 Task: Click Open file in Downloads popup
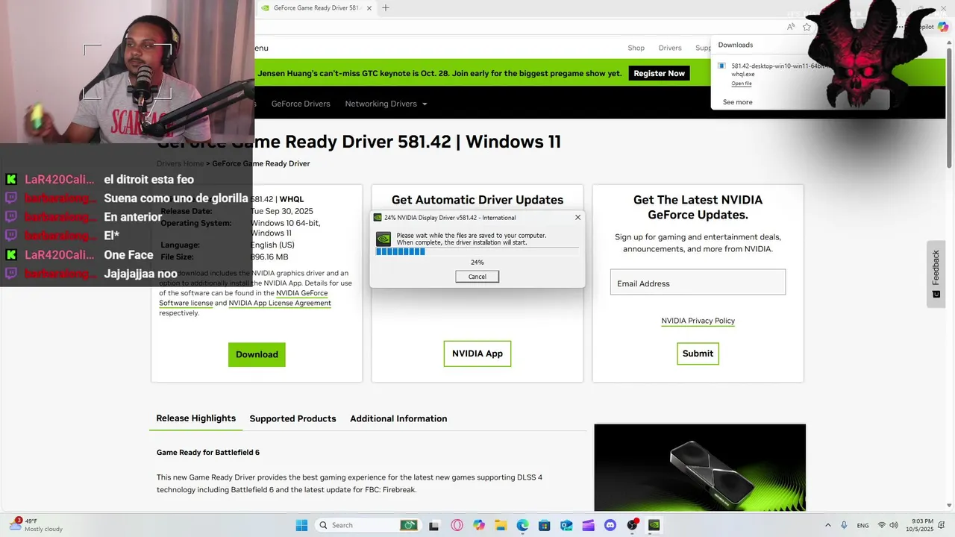pos(742,84)
